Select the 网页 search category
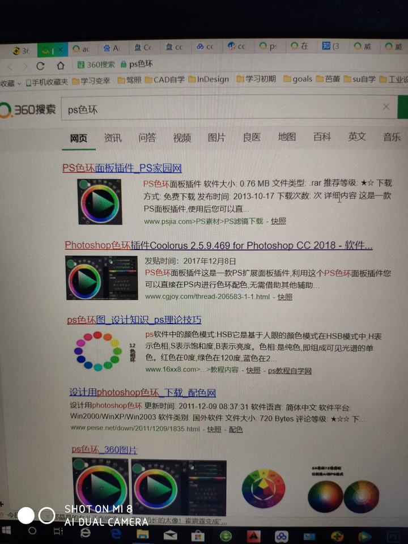Viewport: 408px width, 544px height. click(x=79, y=138)
